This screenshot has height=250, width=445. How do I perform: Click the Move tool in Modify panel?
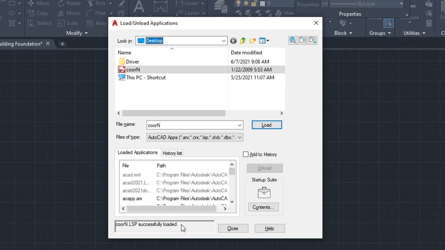38,3
